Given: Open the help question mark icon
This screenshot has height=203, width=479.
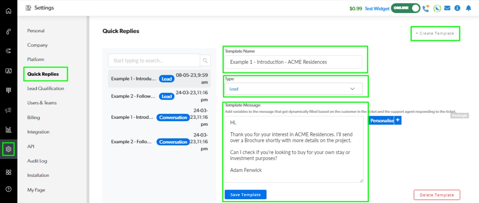Looking at the screenshot, I should pos(8,189).
